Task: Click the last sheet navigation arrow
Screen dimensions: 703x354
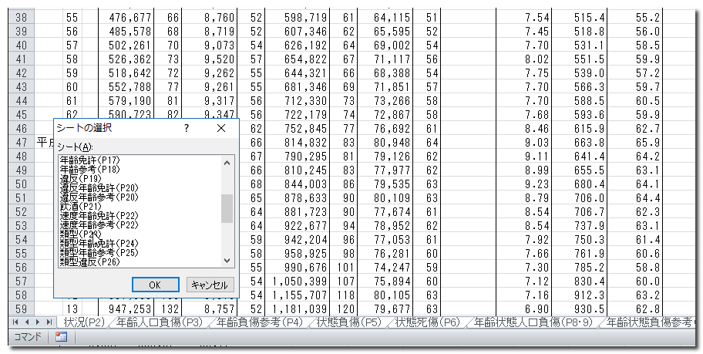Action: pyautogui.click(x=49, y=322)
